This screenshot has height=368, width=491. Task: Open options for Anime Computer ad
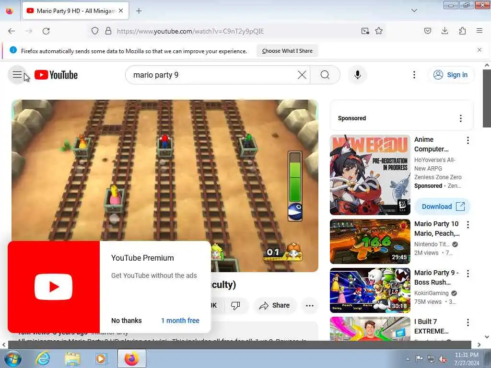click(468, 140)
